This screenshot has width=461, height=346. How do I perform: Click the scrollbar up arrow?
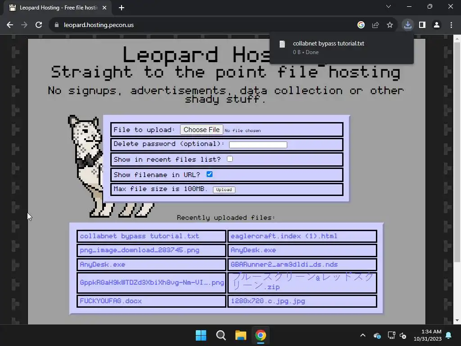click(x=457, y=38)
